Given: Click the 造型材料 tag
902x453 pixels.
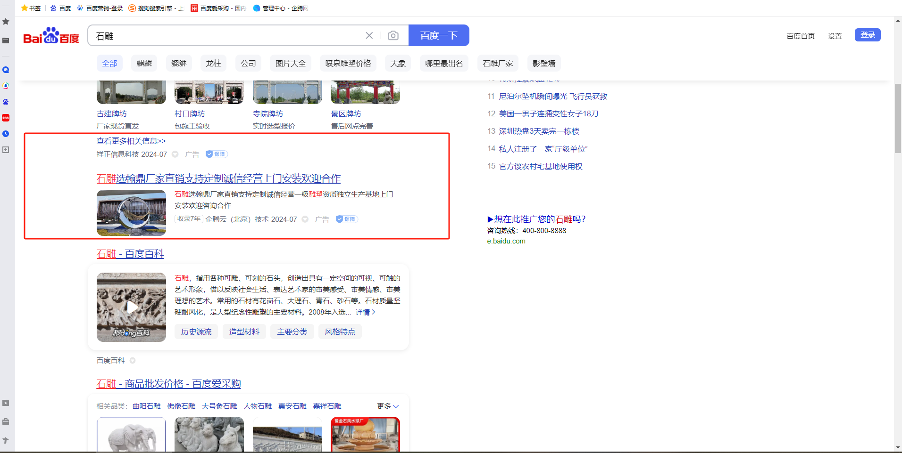Looking at the screenshot, I should [x=244, y=332].
